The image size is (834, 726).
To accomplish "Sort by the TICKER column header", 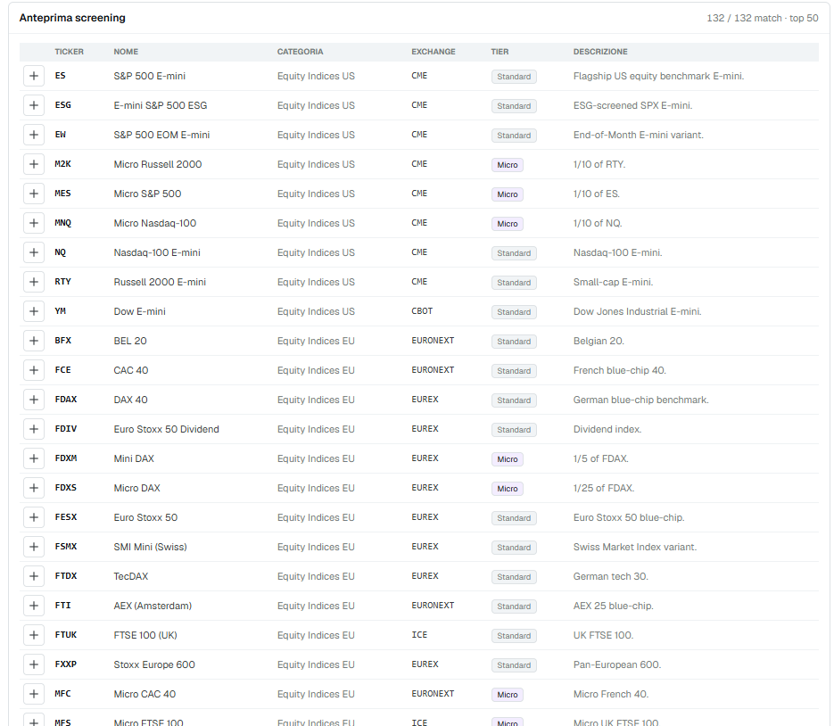I will click(x=70, y=52).
